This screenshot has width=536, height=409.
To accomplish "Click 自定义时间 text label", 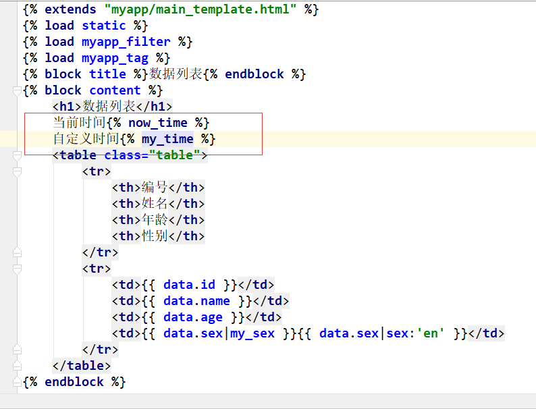I will click(x=86, y=139).
